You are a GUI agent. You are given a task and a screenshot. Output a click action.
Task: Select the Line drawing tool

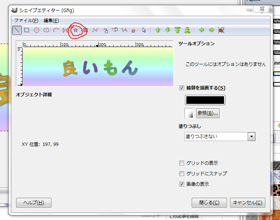[x=17, y=30]
